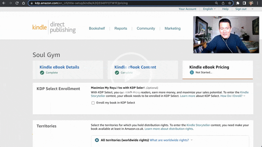Open the Kindle Storyteller link in KDP Select section
The height and width of the screenshot is (147, 262).
click(244, 92)
